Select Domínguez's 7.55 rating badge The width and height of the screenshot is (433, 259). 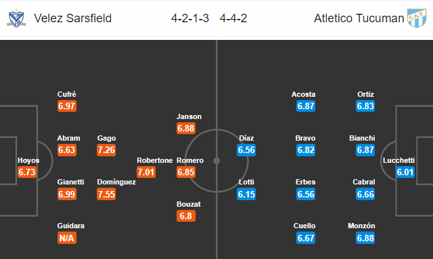coord(107,194)
